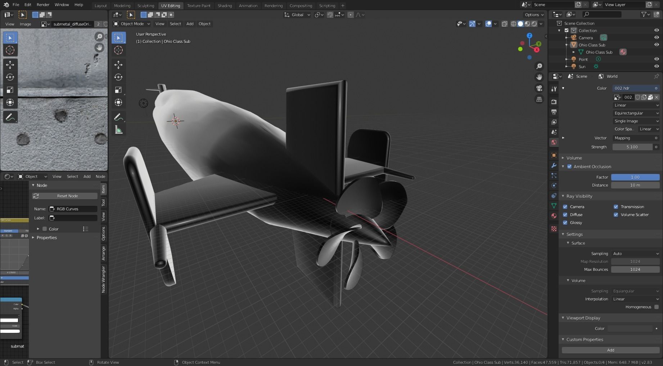The image size is (663, 366).
Task: Open the Modifier wrench properties tab
Action: [554, 165]
